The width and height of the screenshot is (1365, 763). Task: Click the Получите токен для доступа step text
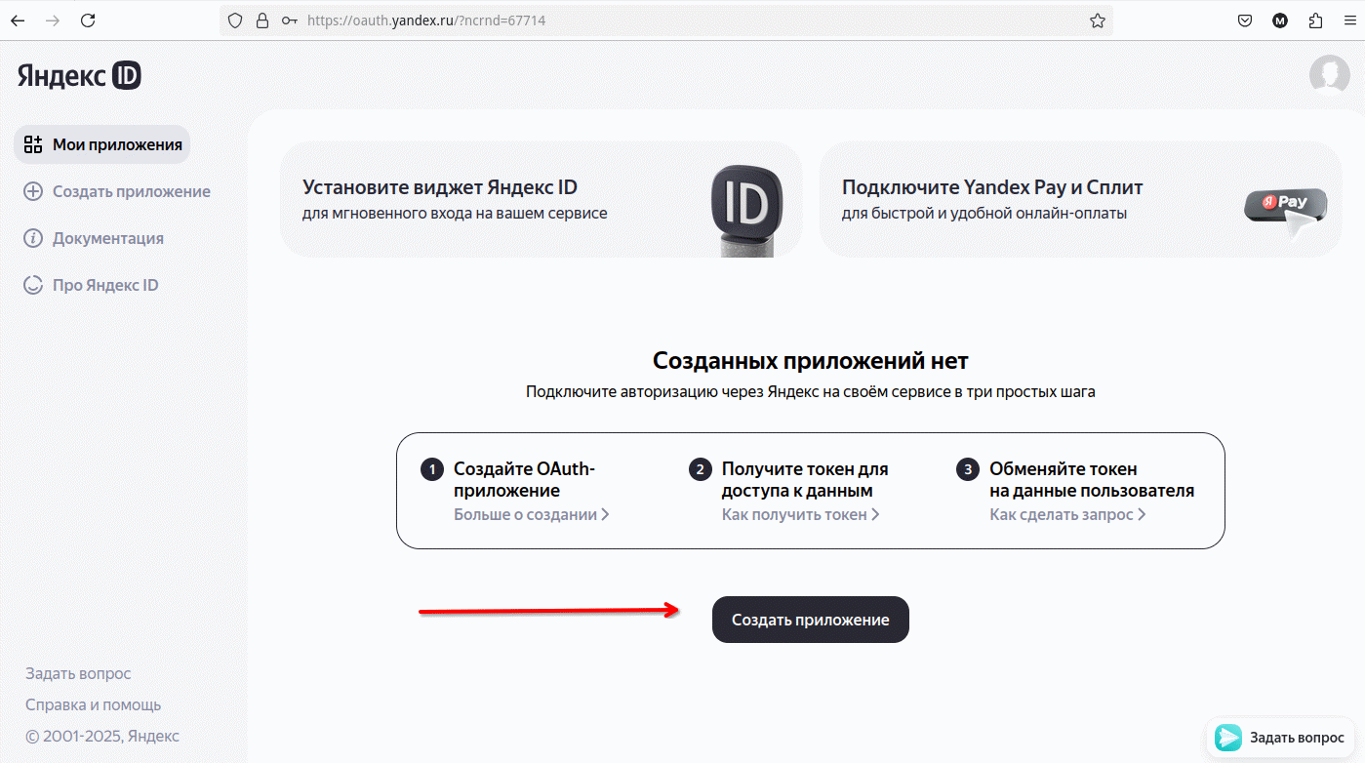click(805, 480)
